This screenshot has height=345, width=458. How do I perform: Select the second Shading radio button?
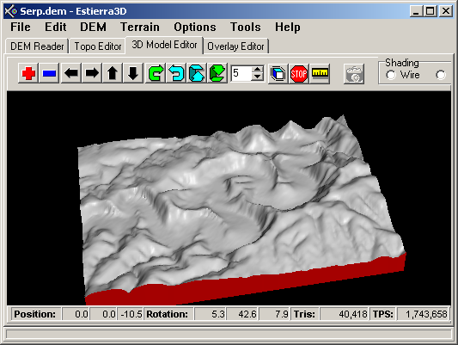[441, 75]
